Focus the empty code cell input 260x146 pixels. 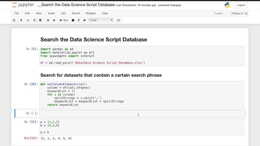pos(142,113)
